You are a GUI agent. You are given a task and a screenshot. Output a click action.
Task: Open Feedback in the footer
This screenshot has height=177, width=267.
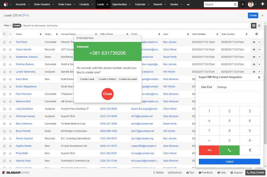pos(206,172)
